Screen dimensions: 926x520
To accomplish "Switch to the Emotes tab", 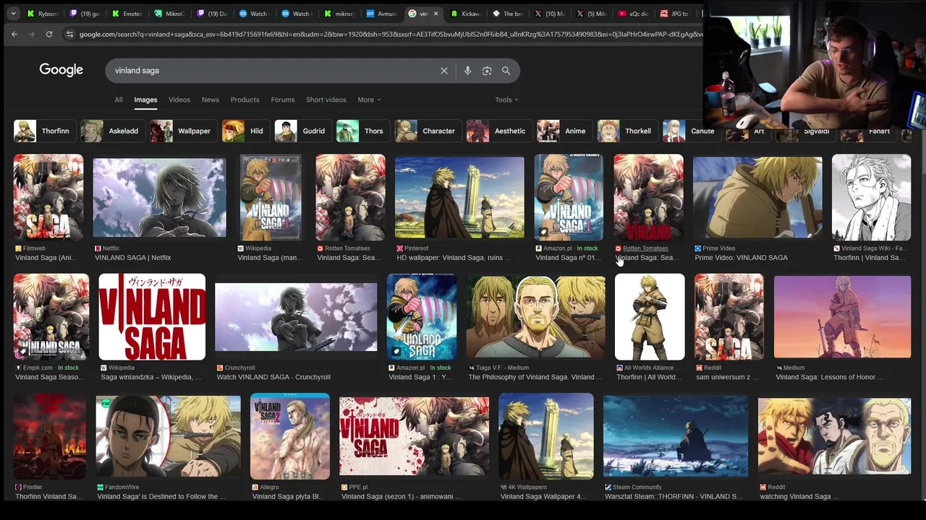I will [127, 13].
